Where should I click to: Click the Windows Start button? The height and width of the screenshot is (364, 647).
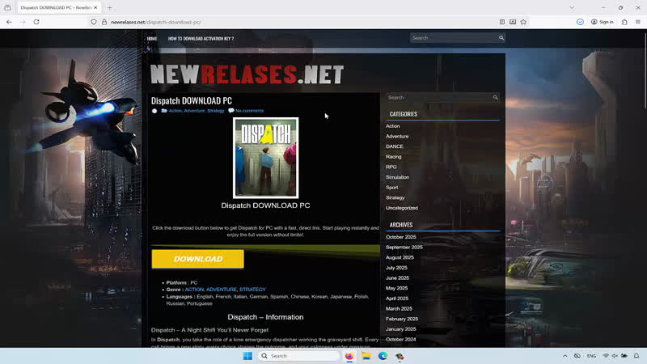point(247,356)
